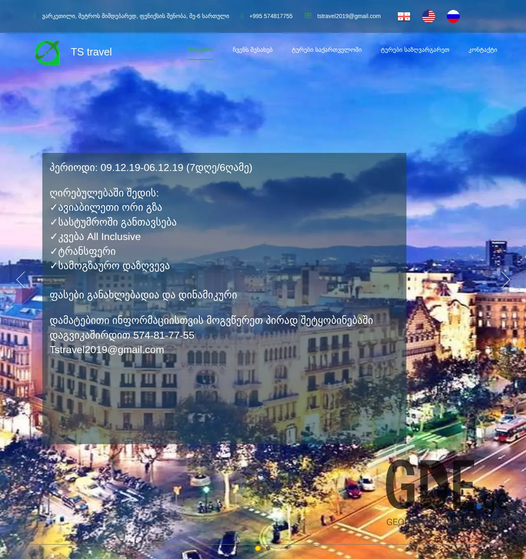Switch slide using the inactive gray dot

tap(268, 548)
